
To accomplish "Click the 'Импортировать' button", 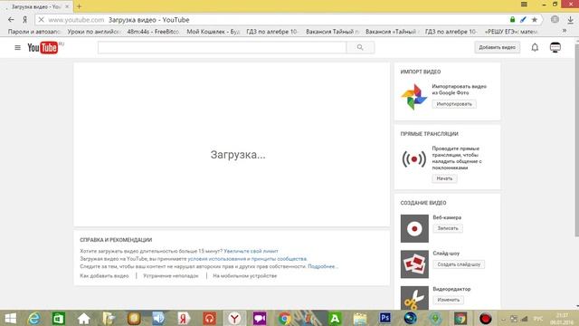I will pos(454,104).
